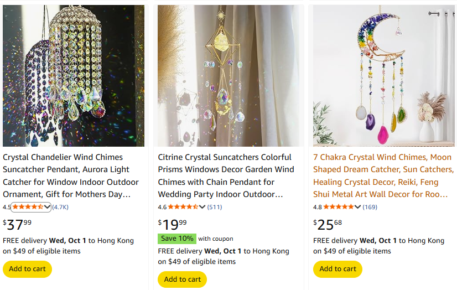Viewport: 457px width, 290px height.
Task: Open the 169 reviews link
Action: click(x=370, y=207)
